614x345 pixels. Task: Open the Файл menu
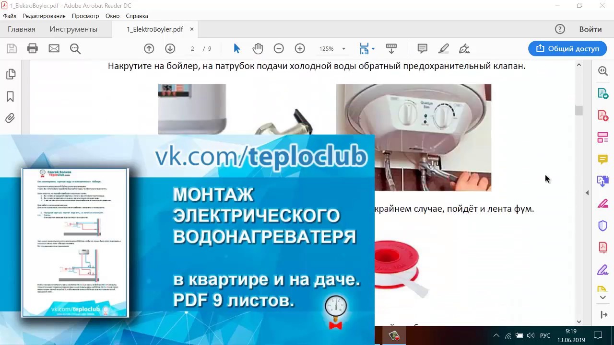click(x=10, y=16)
